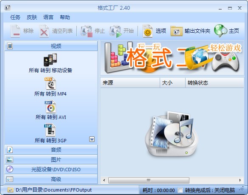
Task: Click the Stop (停止) toolbar icon
Action: click(x=87, y=31)
